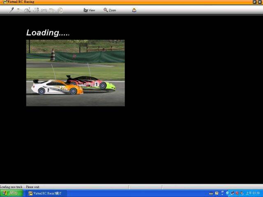This screenshot has width=263, height=197.
Task: Click the red security alert tray icon
Action: click(237, 193)
